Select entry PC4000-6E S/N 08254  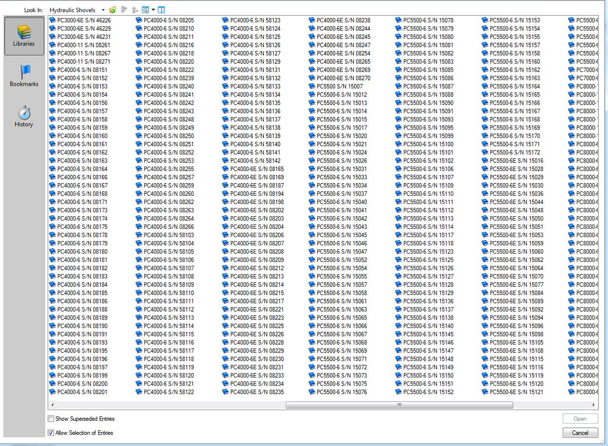340,54
